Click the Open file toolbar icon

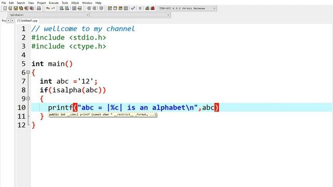click(10, 8)
